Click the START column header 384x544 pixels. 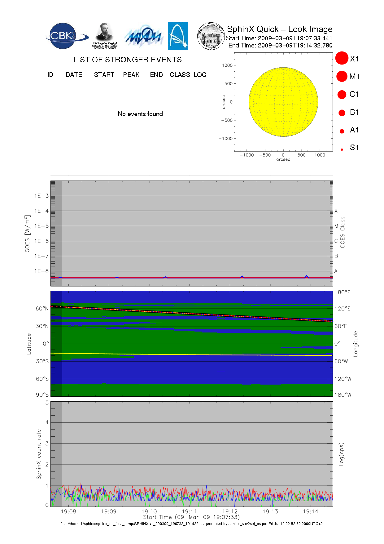(104, 75)
